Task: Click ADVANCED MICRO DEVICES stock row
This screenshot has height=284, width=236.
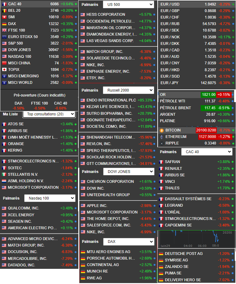Action: click(x=39, y=239)
